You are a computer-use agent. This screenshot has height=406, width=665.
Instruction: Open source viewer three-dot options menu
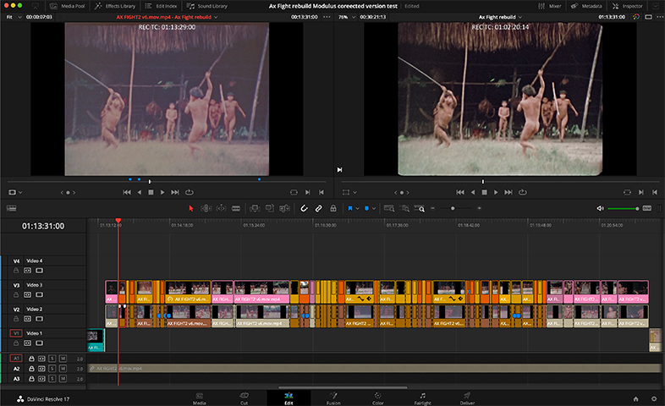click(x=327, y=17)
